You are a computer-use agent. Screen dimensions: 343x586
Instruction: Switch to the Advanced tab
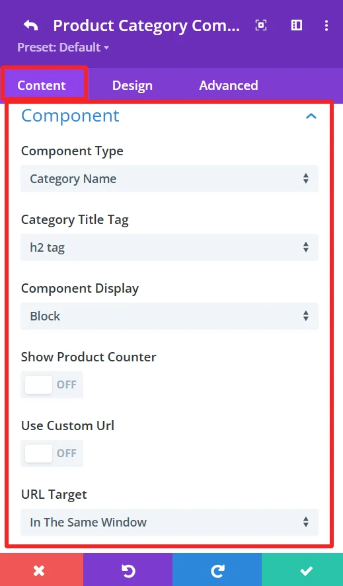(229, 86)
